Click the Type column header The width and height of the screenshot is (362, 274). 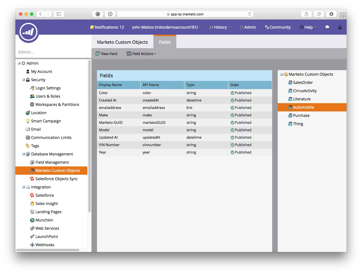click(206, 85)
